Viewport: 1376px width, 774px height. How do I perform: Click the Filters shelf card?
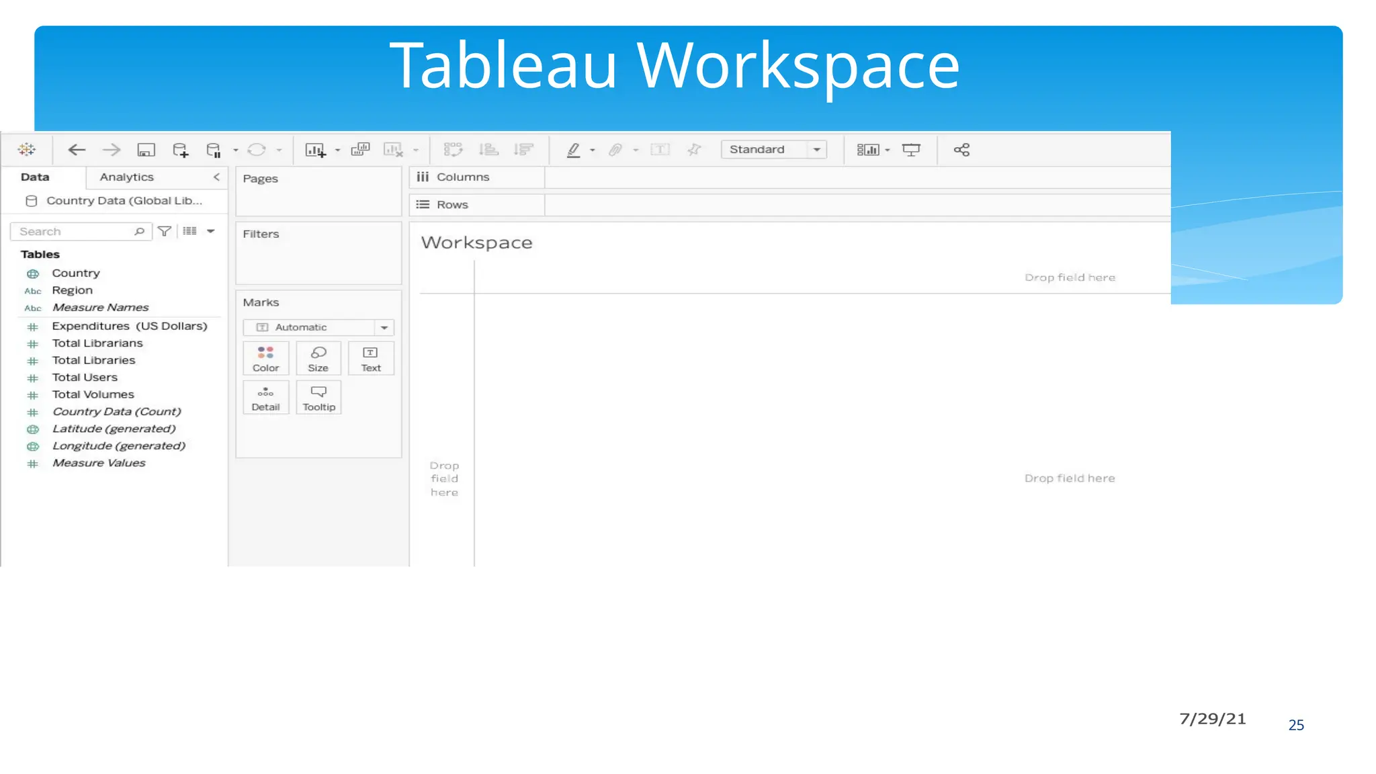[x=318, y=253]
